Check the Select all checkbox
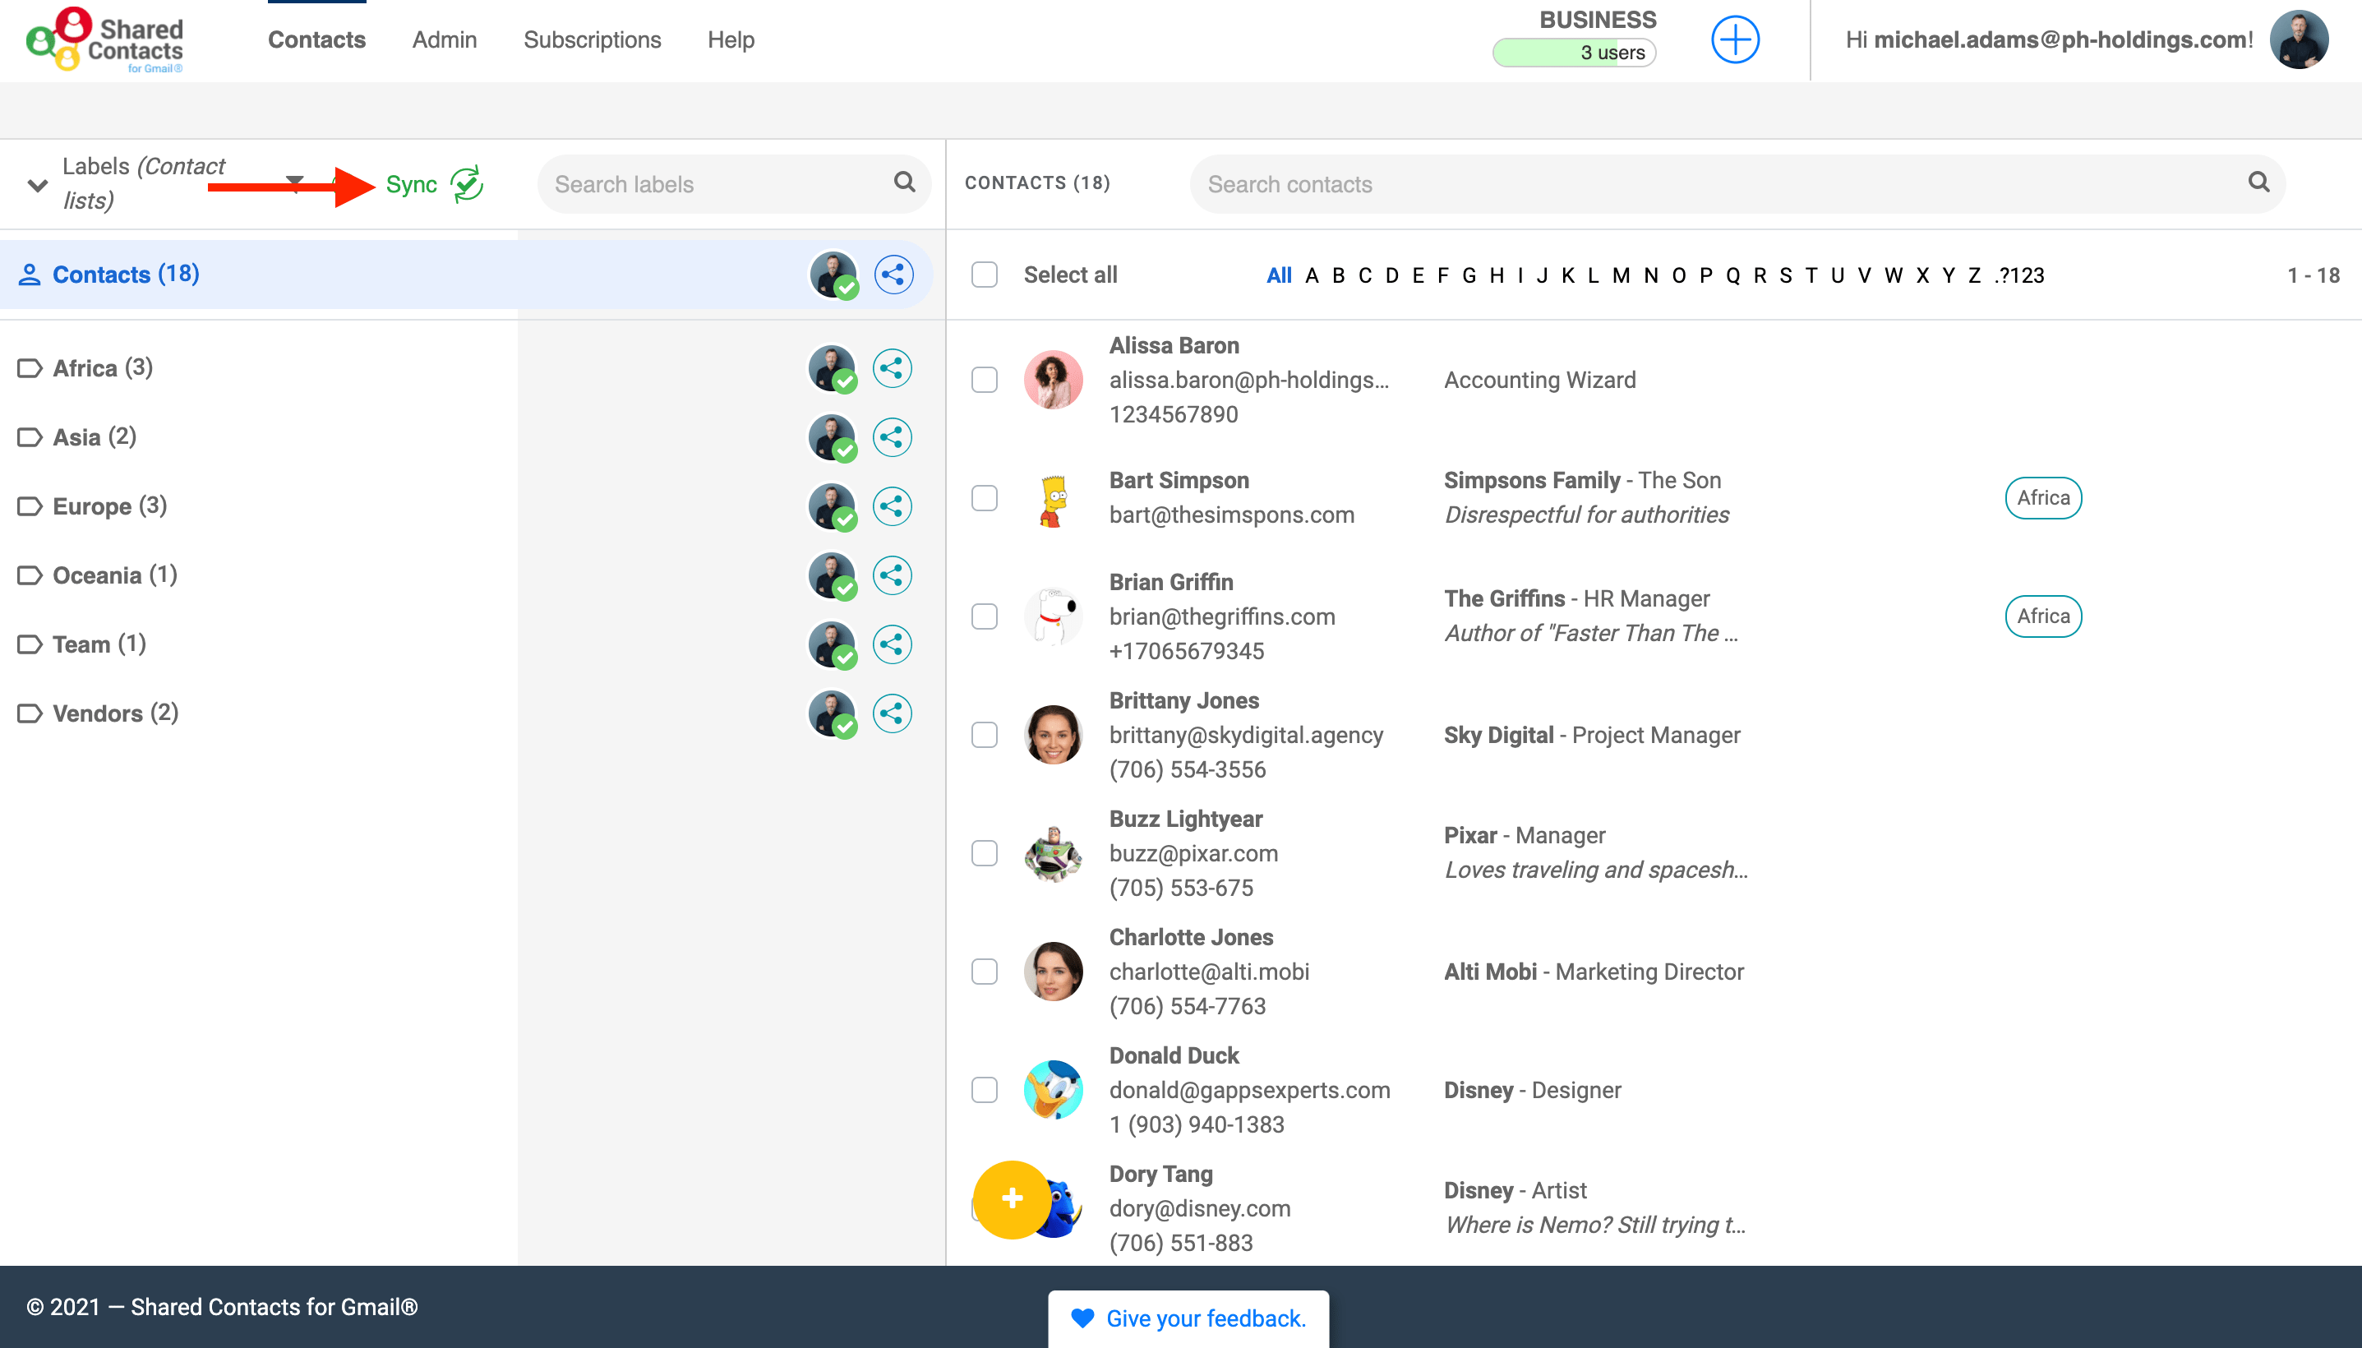 pos(984,274)
